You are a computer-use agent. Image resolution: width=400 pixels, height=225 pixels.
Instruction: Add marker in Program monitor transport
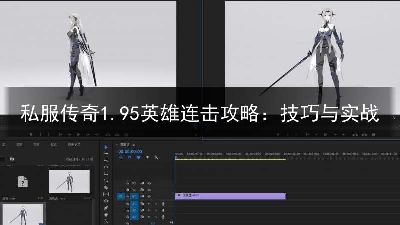(x=278, y=134)
